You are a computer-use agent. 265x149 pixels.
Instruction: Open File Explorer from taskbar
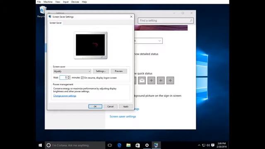pyautogui.click(x=128, y=145)
